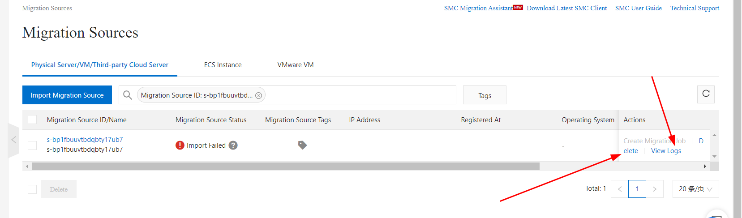Toggle the select-all checkbox in table header

pyautogui.click(x=32, y=120)
